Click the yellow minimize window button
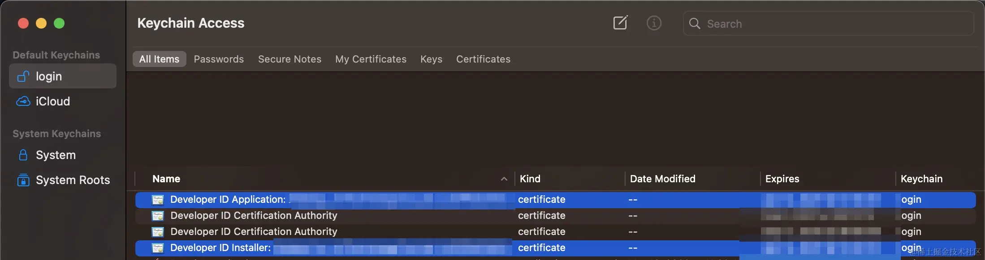The image size is (985, 260). click(x=41, y=23)
